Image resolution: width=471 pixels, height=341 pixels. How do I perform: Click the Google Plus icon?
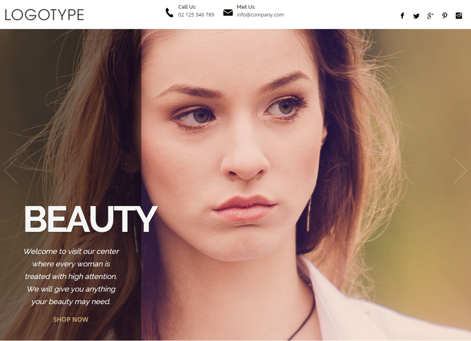click(430, 16)
